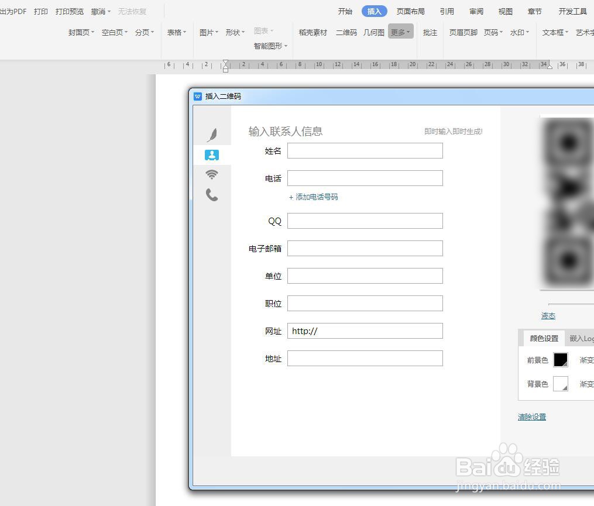Click 打印预览 print preview
Viewport: 594px width, 506px height.
point(69,12)
